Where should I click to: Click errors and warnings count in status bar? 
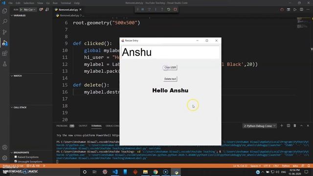(x=33, y=166)
